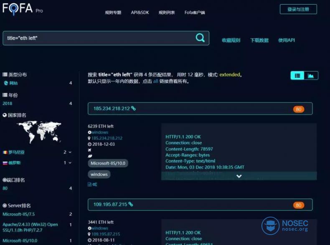Viewport: 330px width, 245px height.
Task: Click the date 2018-12-03
Action: point(103,144)
